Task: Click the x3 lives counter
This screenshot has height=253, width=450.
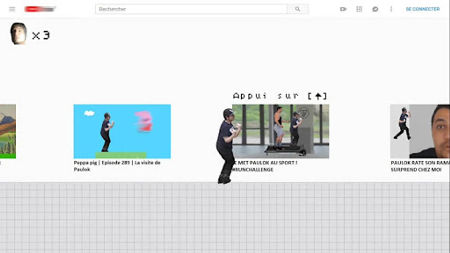Action: 41,35
